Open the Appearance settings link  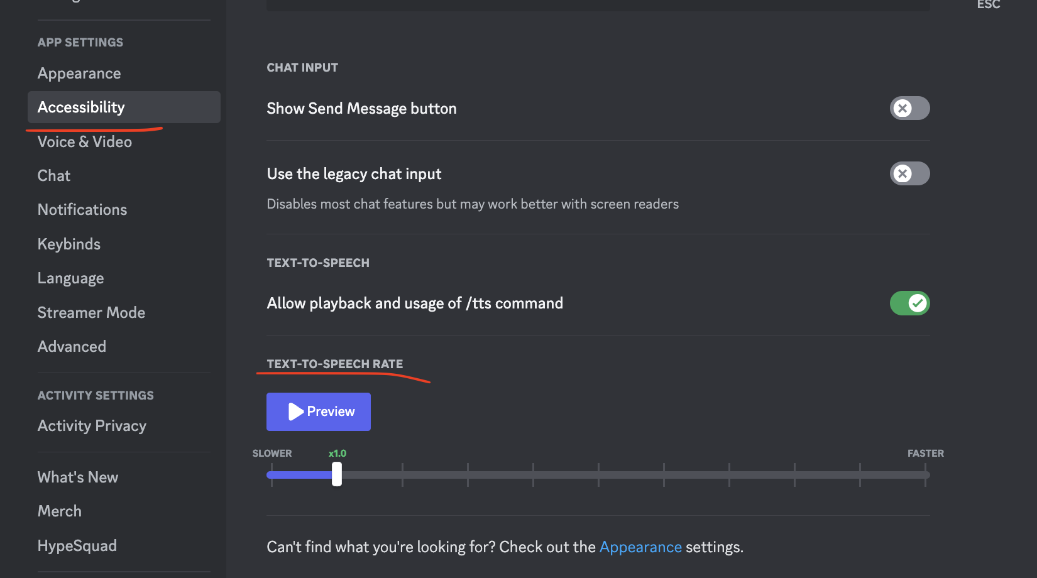(640, 547)
